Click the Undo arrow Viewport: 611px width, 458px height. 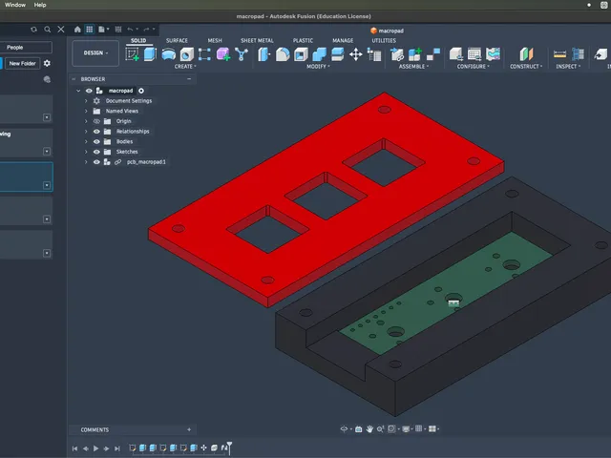click(x=130, y=30)
